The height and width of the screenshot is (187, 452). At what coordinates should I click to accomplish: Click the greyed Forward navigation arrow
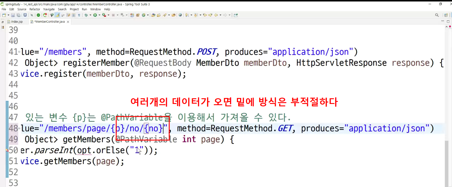[225, 15]
